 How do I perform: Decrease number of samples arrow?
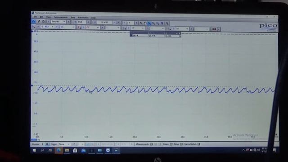[x=75, y=22]
